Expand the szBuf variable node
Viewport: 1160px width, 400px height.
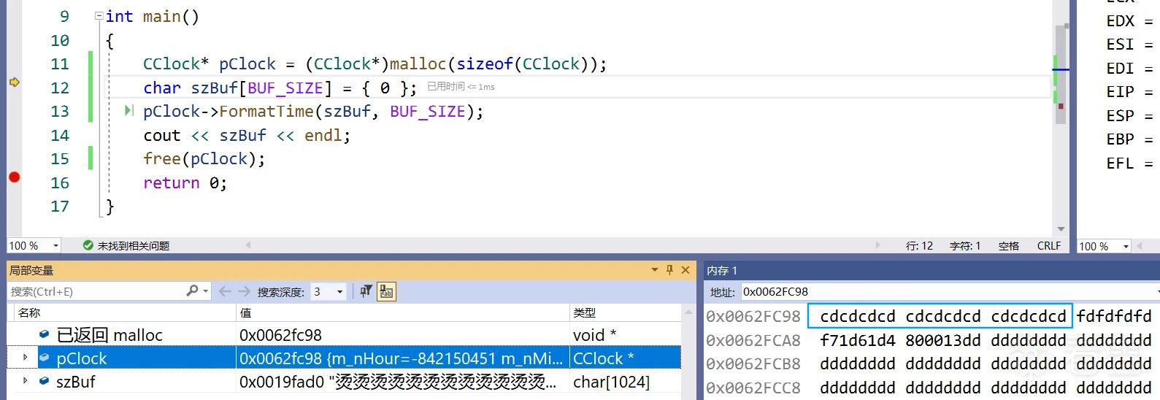26,381
